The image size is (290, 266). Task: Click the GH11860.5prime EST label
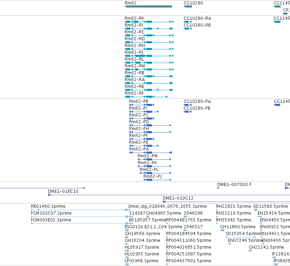238,227
